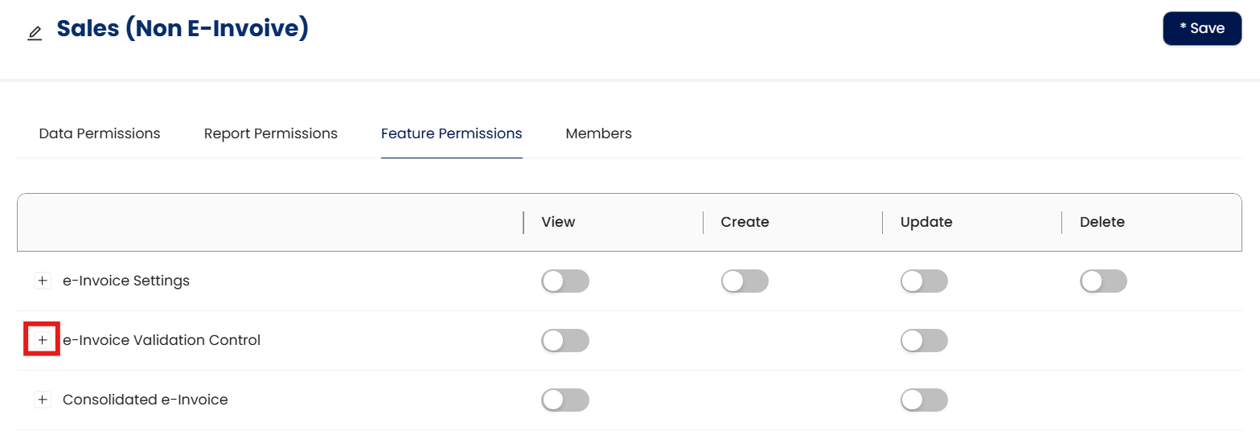Enable Update for Consolidated e-Invoice
This screenshot has width=1260, height=435.
[924, 400]
